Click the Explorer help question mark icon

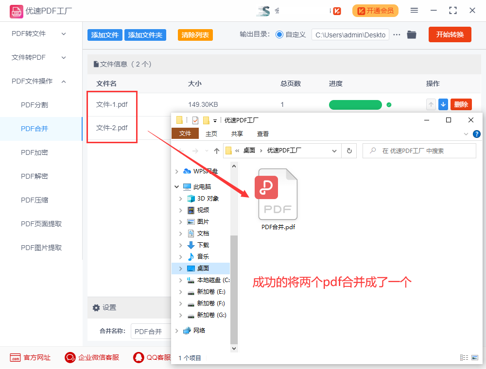click(x=477, y=134)
